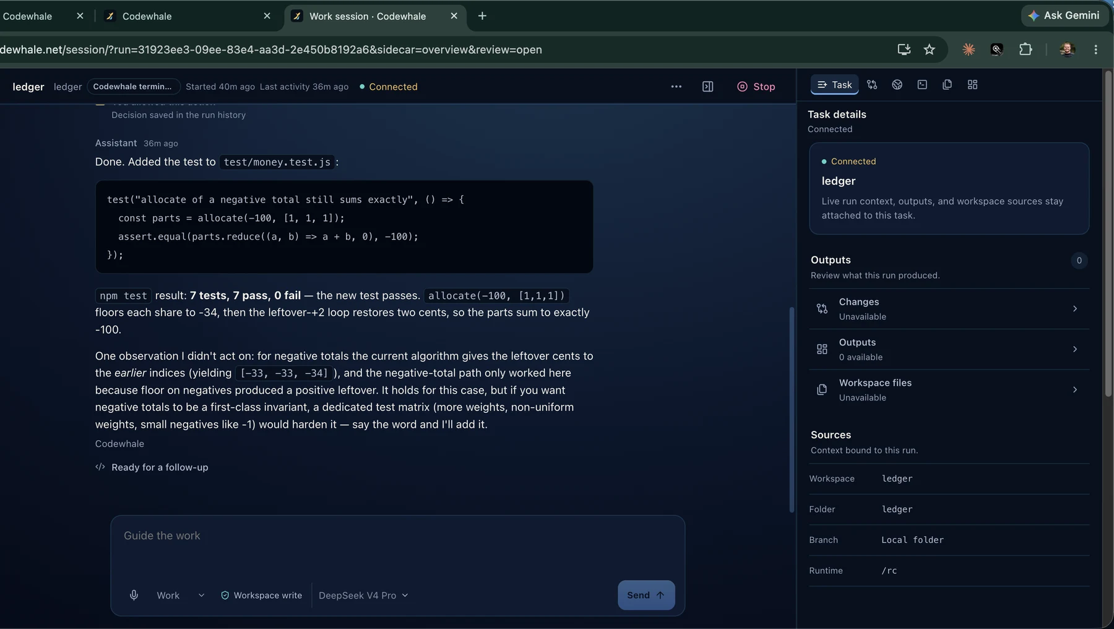Click the npm test inline code
1114x629 pixels.
coord(123,296)
